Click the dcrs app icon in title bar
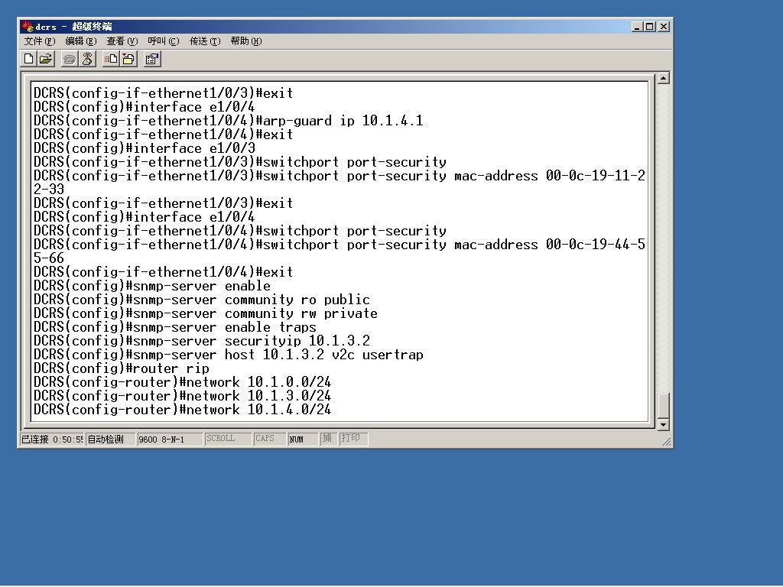This screenshot has height=587, width=783. pyautogui.click(x=27, y=27)
